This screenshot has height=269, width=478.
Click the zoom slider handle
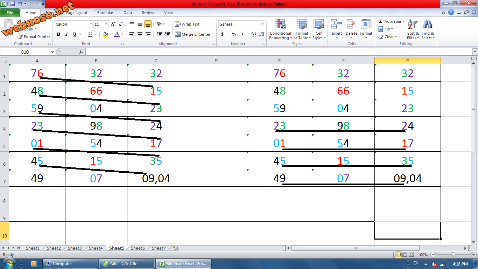click(x=454, y=255)
